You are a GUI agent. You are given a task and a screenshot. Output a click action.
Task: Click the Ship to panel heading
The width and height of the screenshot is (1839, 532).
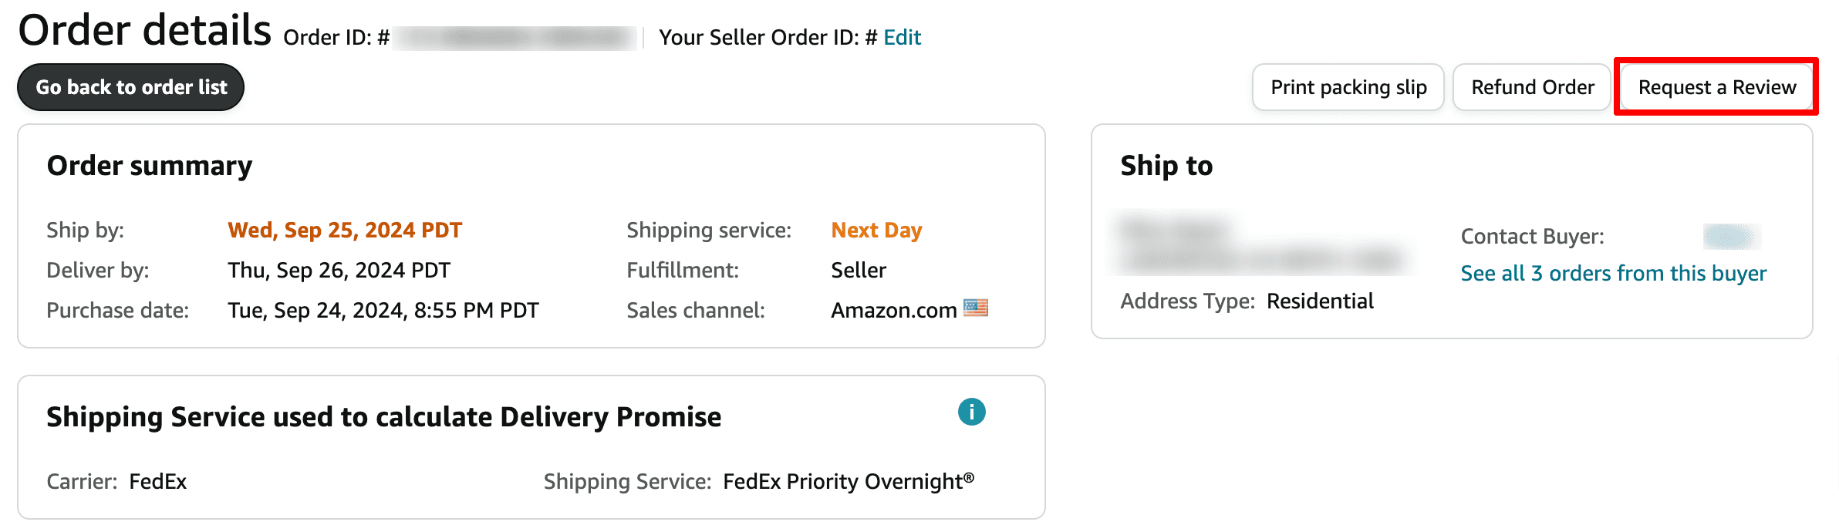click(x=1166, y=166)
